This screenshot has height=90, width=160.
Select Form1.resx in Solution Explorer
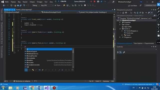click(x=130, y=33)
